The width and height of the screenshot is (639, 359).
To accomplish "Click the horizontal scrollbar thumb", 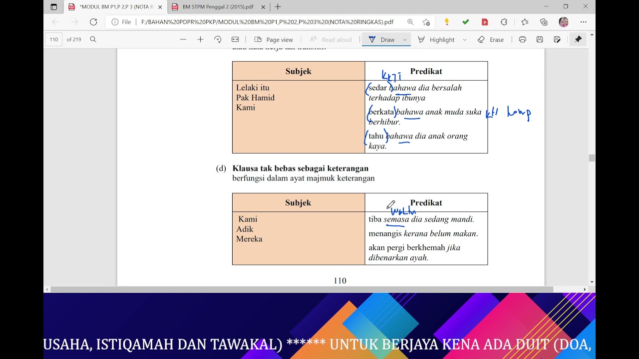I will 302,289.
